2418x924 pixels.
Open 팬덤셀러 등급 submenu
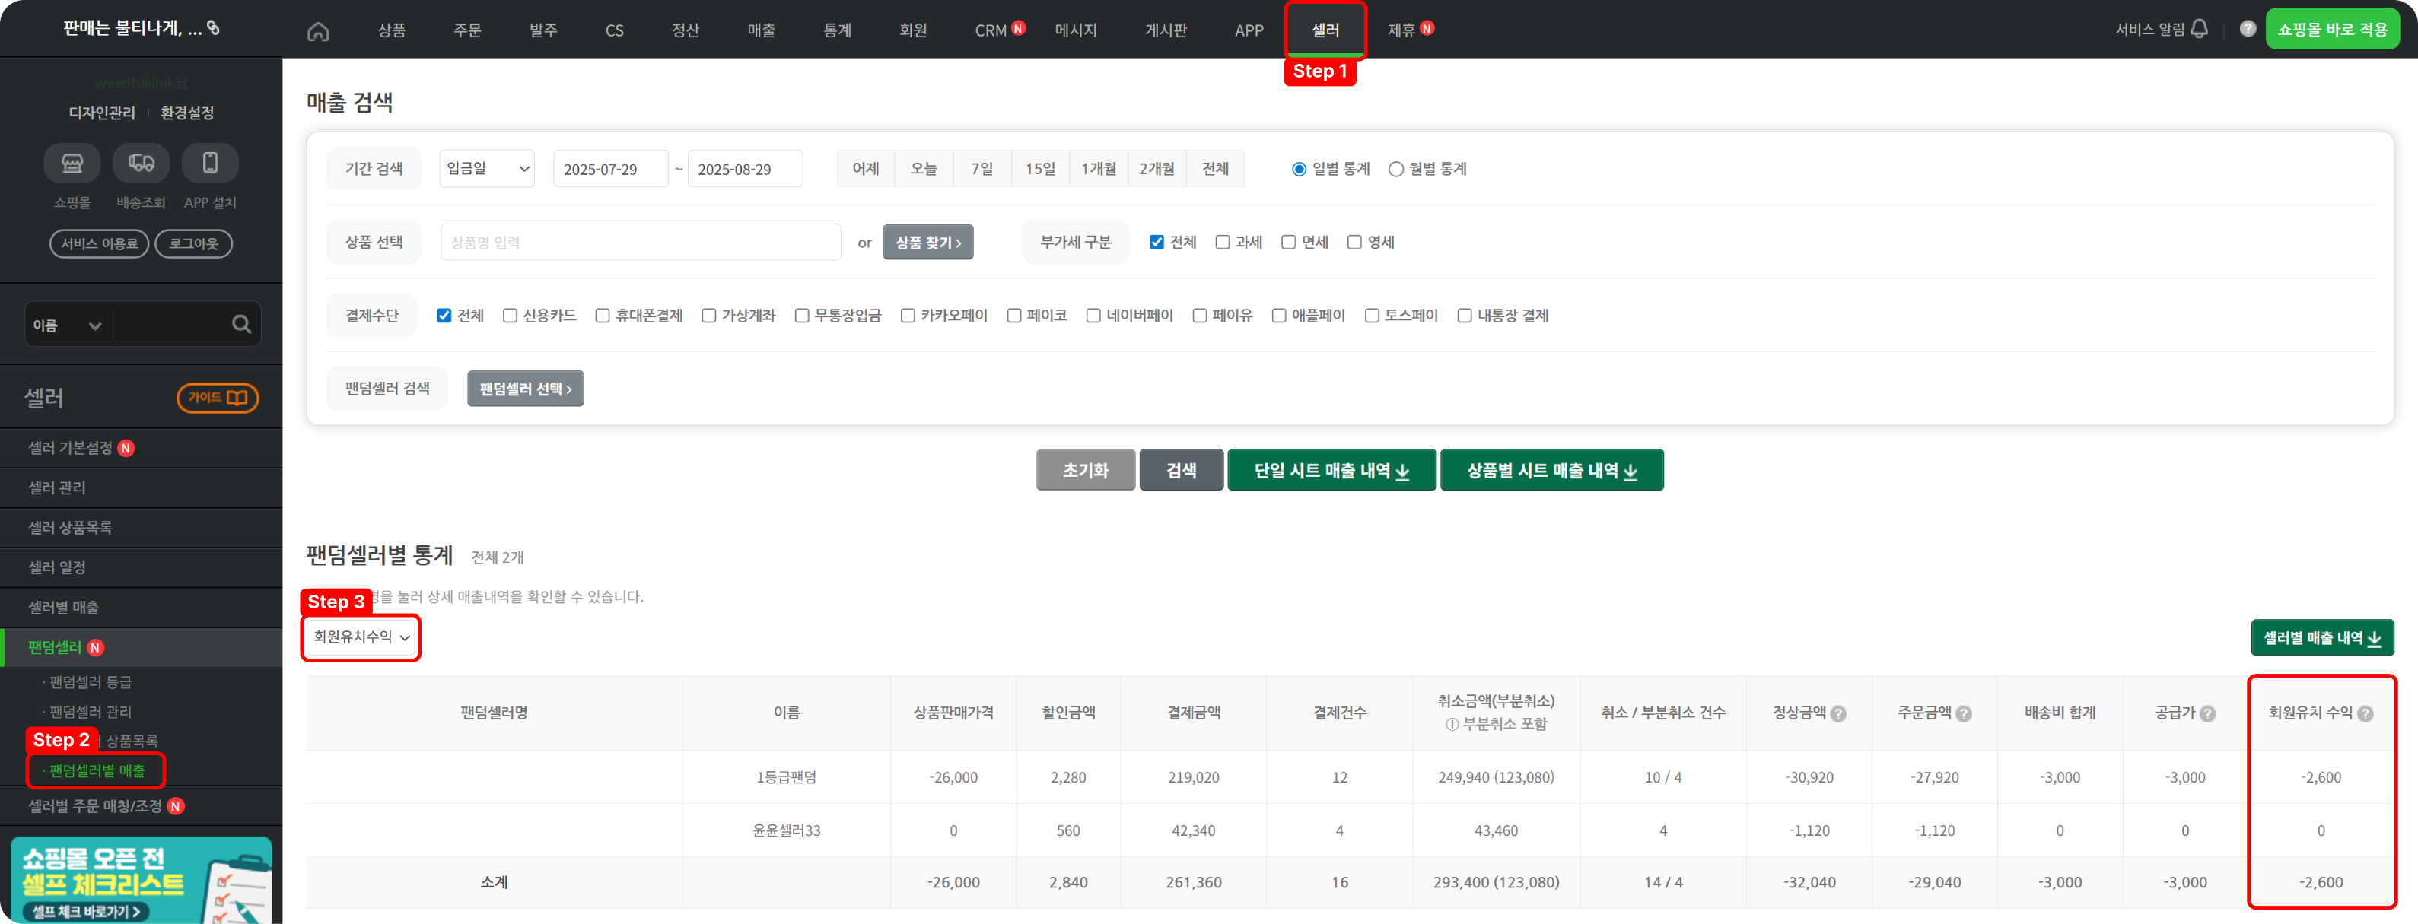click(90, 682)
